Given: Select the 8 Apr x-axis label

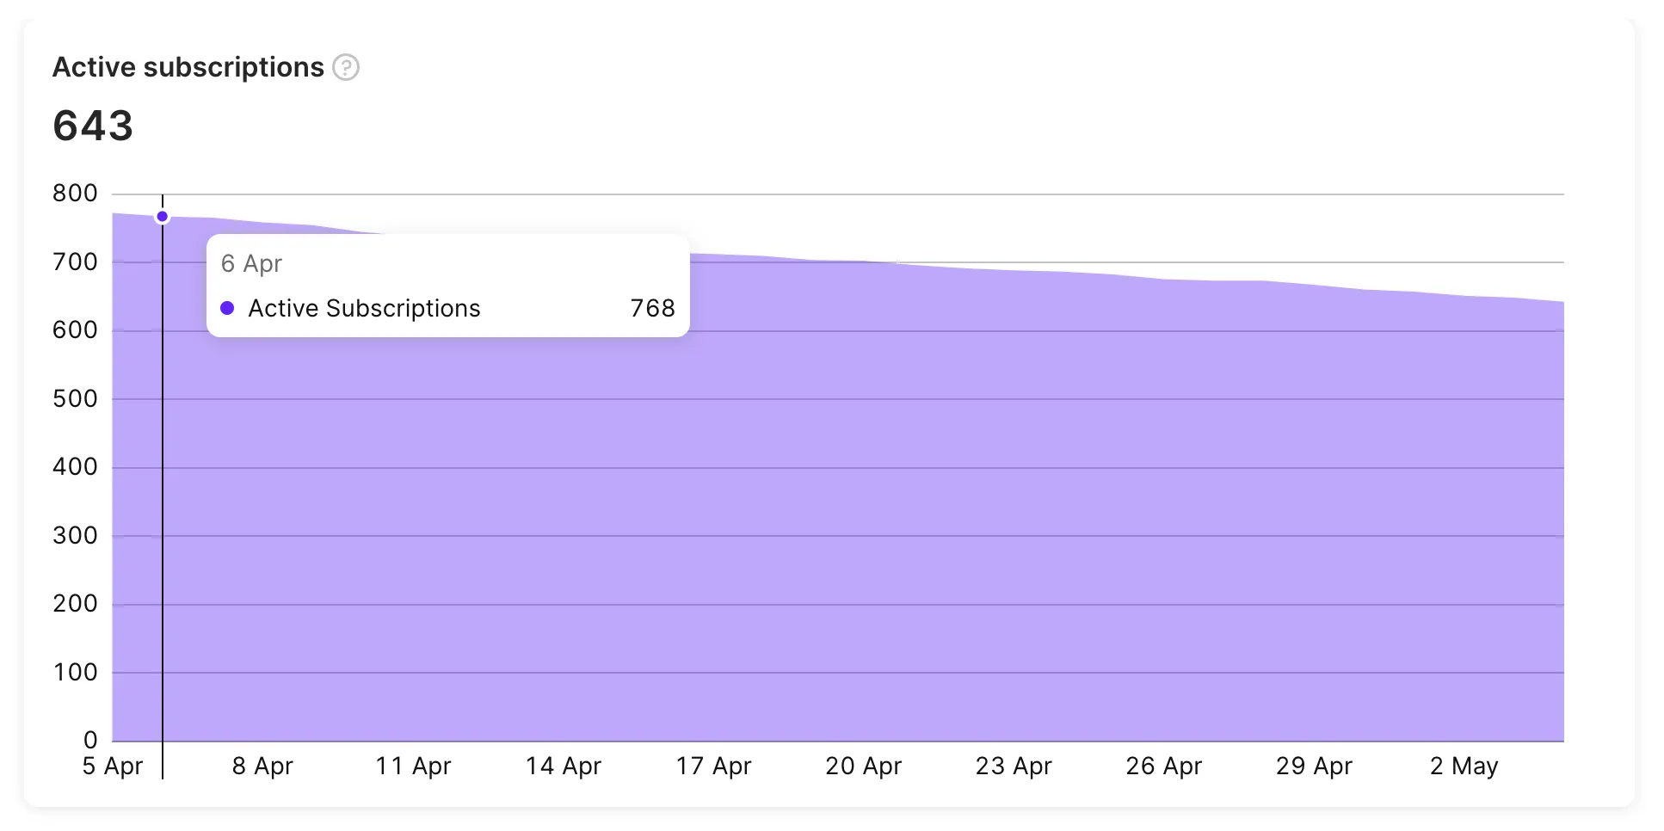Looking at the screenshot, I should [262, 766].
